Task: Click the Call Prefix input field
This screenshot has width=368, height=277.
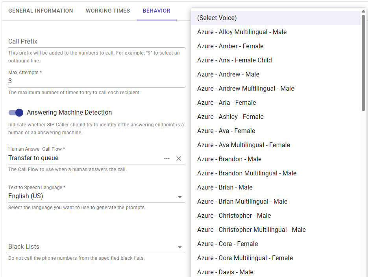Action: (96, 42)
